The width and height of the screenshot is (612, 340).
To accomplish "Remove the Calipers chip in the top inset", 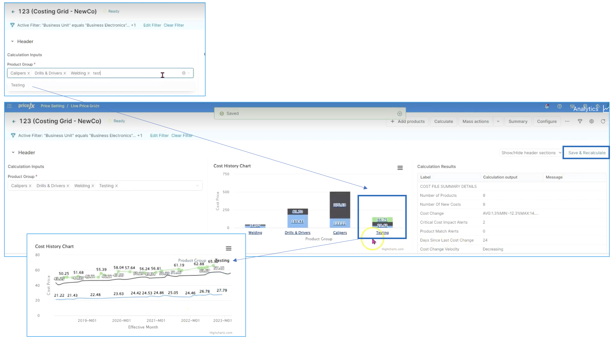I will 29,73.
